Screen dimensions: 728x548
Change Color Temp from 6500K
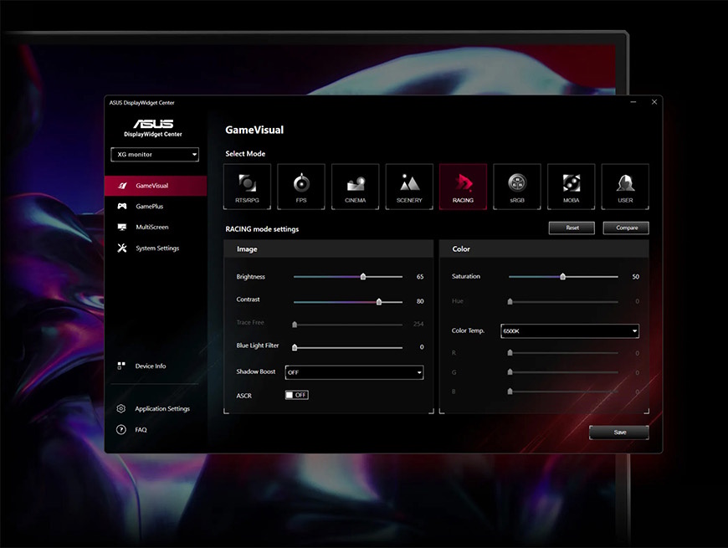click(570, 330)
